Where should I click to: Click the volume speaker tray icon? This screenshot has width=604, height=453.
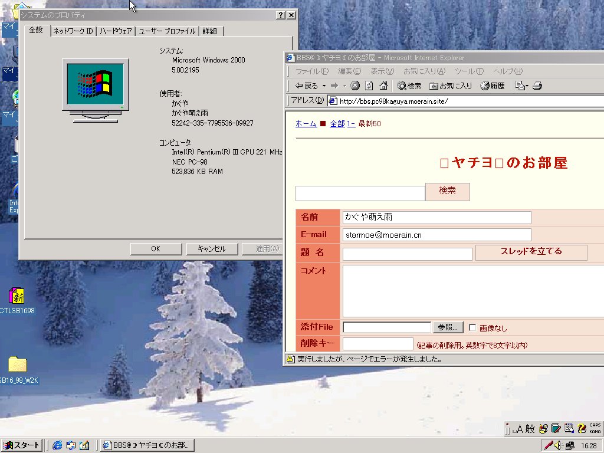pos(559,445)
